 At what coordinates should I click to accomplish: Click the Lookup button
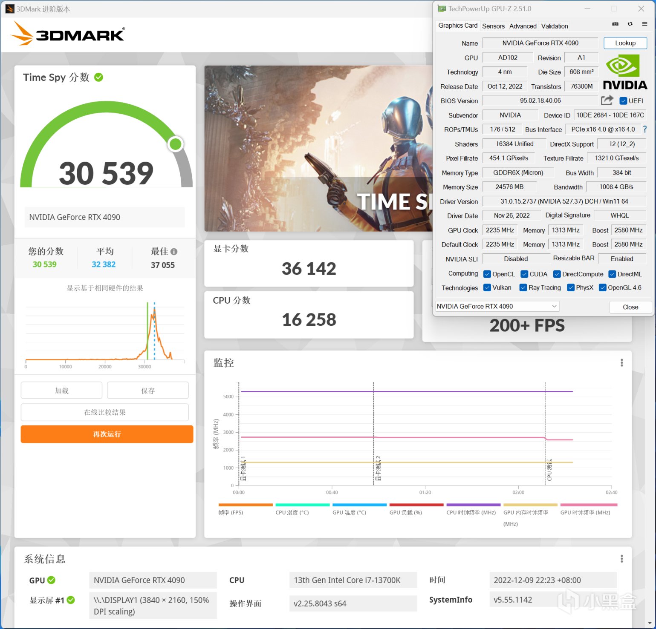[x=625, y=43]
